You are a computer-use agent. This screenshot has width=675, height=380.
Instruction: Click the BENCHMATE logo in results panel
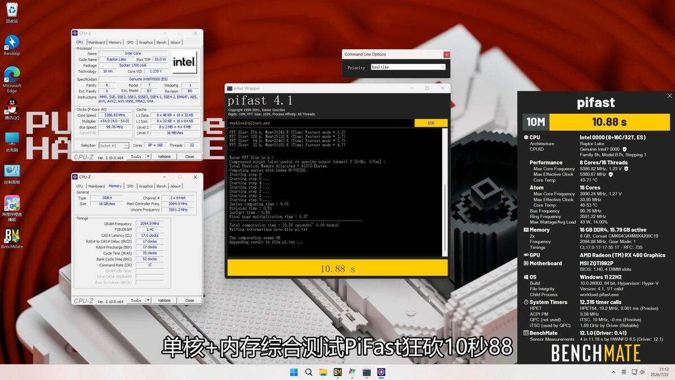click(596, 354)
